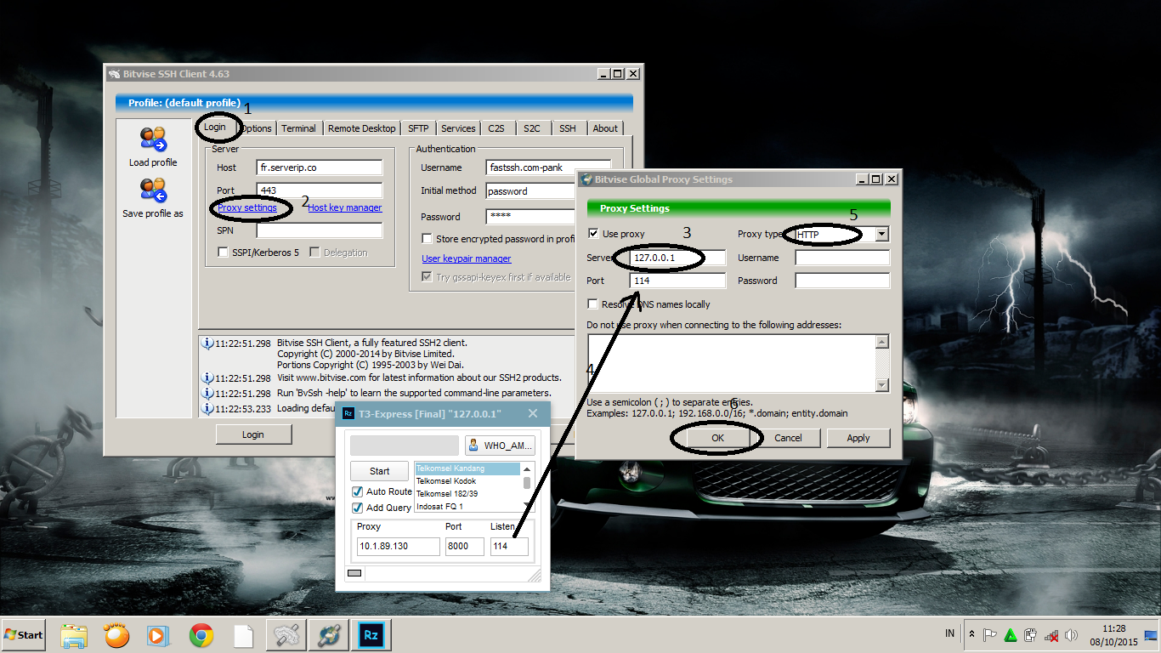Switch to T3-Express Rz taskbar button
Screen dimensions: 1161x653
(x=371, y=635)
